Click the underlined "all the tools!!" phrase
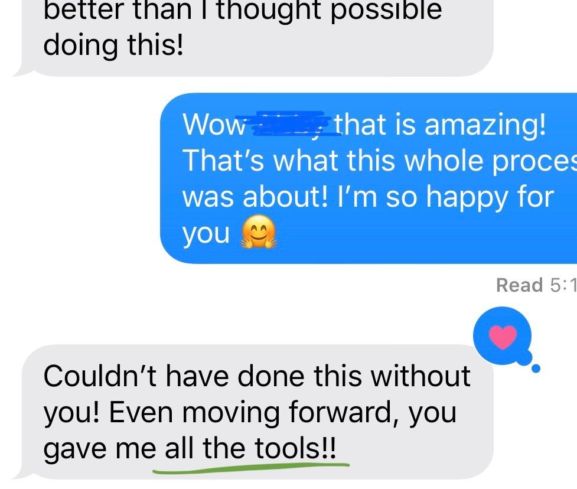The image size is (577, 489). point(250,448)
